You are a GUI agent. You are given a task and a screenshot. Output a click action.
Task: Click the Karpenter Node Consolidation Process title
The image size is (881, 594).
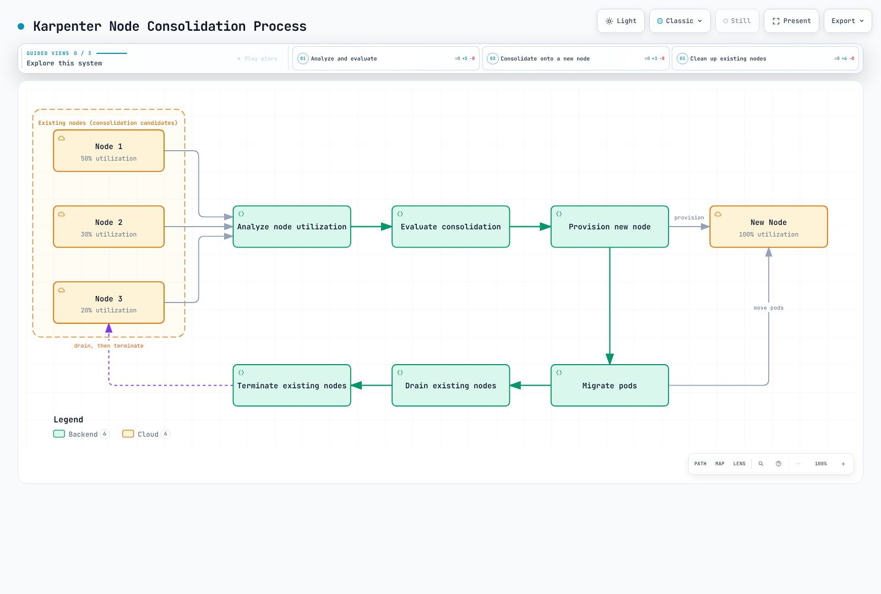[x=170, y=26]
